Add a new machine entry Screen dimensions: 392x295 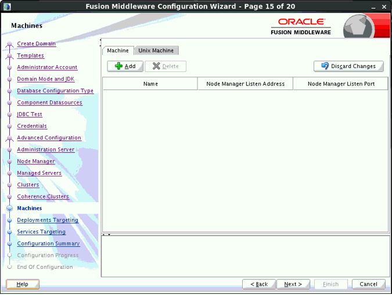click(125, 66)
